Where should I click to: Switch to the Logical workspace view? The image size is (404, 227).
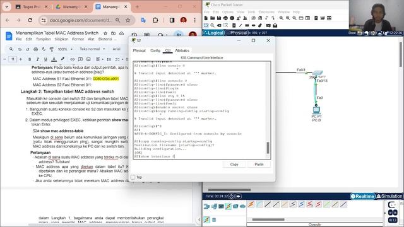pyautogui.click(x=213, y=33)
